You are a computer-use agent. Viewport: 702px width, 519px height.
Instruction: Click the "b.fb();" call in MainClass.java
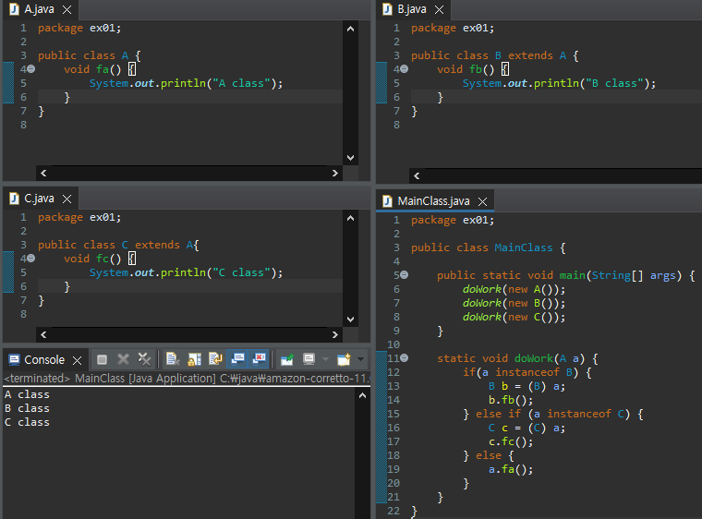[x=511, y=400]
